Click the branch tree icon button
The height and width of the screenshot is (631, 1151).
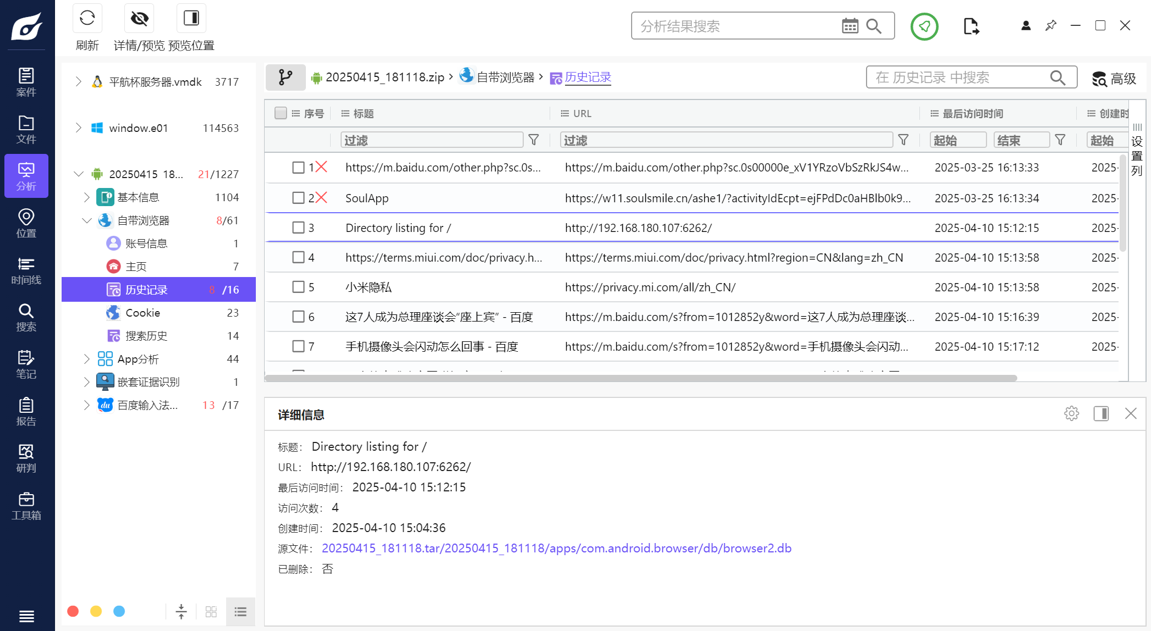click(286, 77)
